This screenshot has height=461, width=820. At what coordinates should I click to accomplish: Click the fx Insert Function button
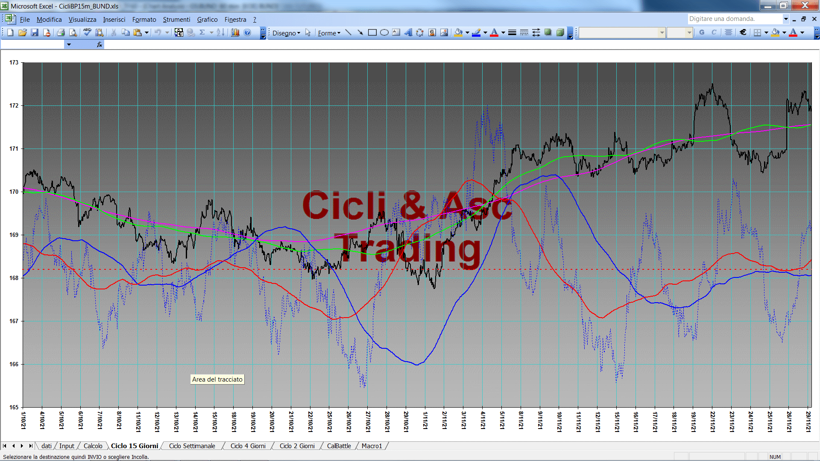[100, 44]
